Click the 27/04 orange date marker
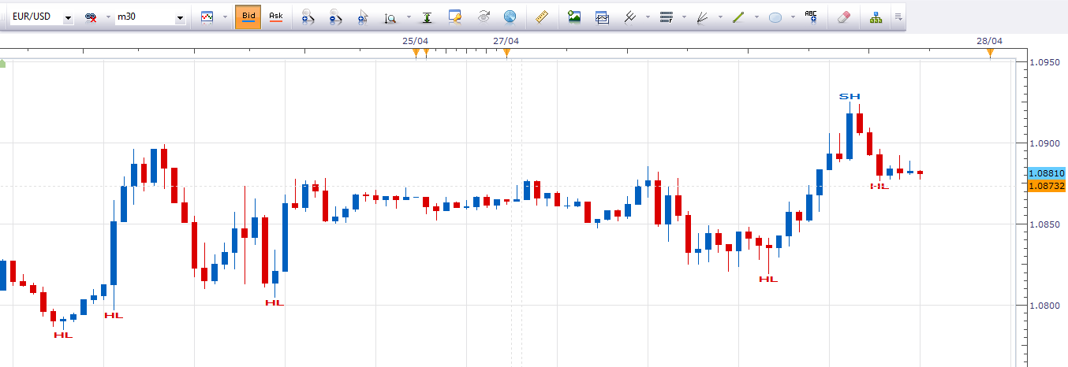Viewport: 1068px width, 367px height. point(506,53)
